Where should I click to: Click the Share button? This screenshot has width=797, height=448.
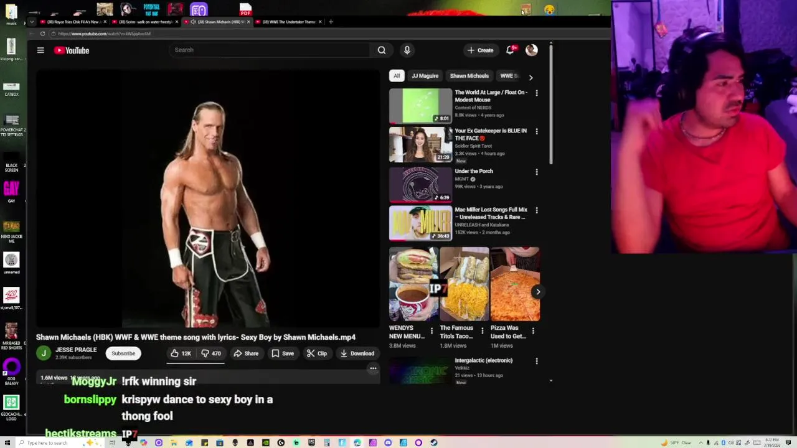tap(246, 353)
